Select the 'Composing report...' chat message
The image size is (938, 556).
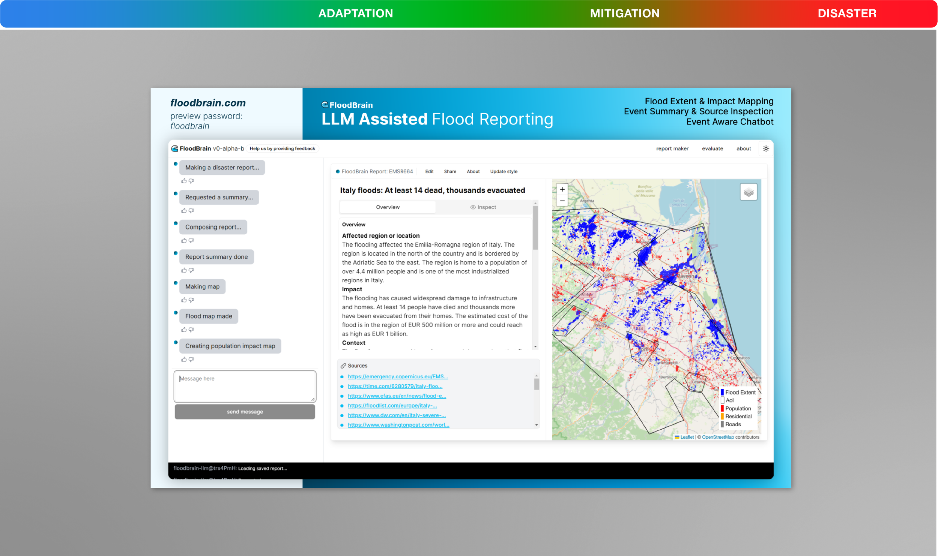[x=213, y=227]
